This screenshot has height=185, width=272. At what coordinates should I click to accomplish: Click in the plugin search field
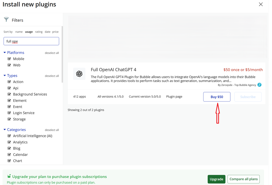31,41
